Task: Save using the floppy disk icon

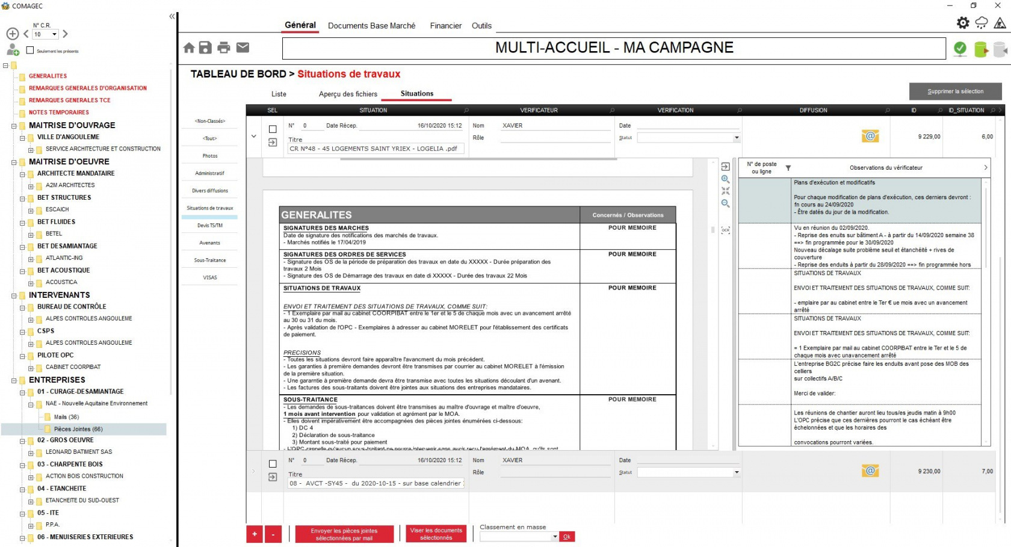Action: coord(205,48)
